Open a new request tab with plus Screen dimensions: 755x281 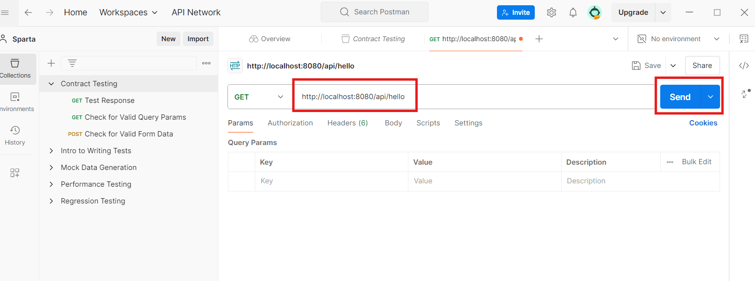point(539,39)
